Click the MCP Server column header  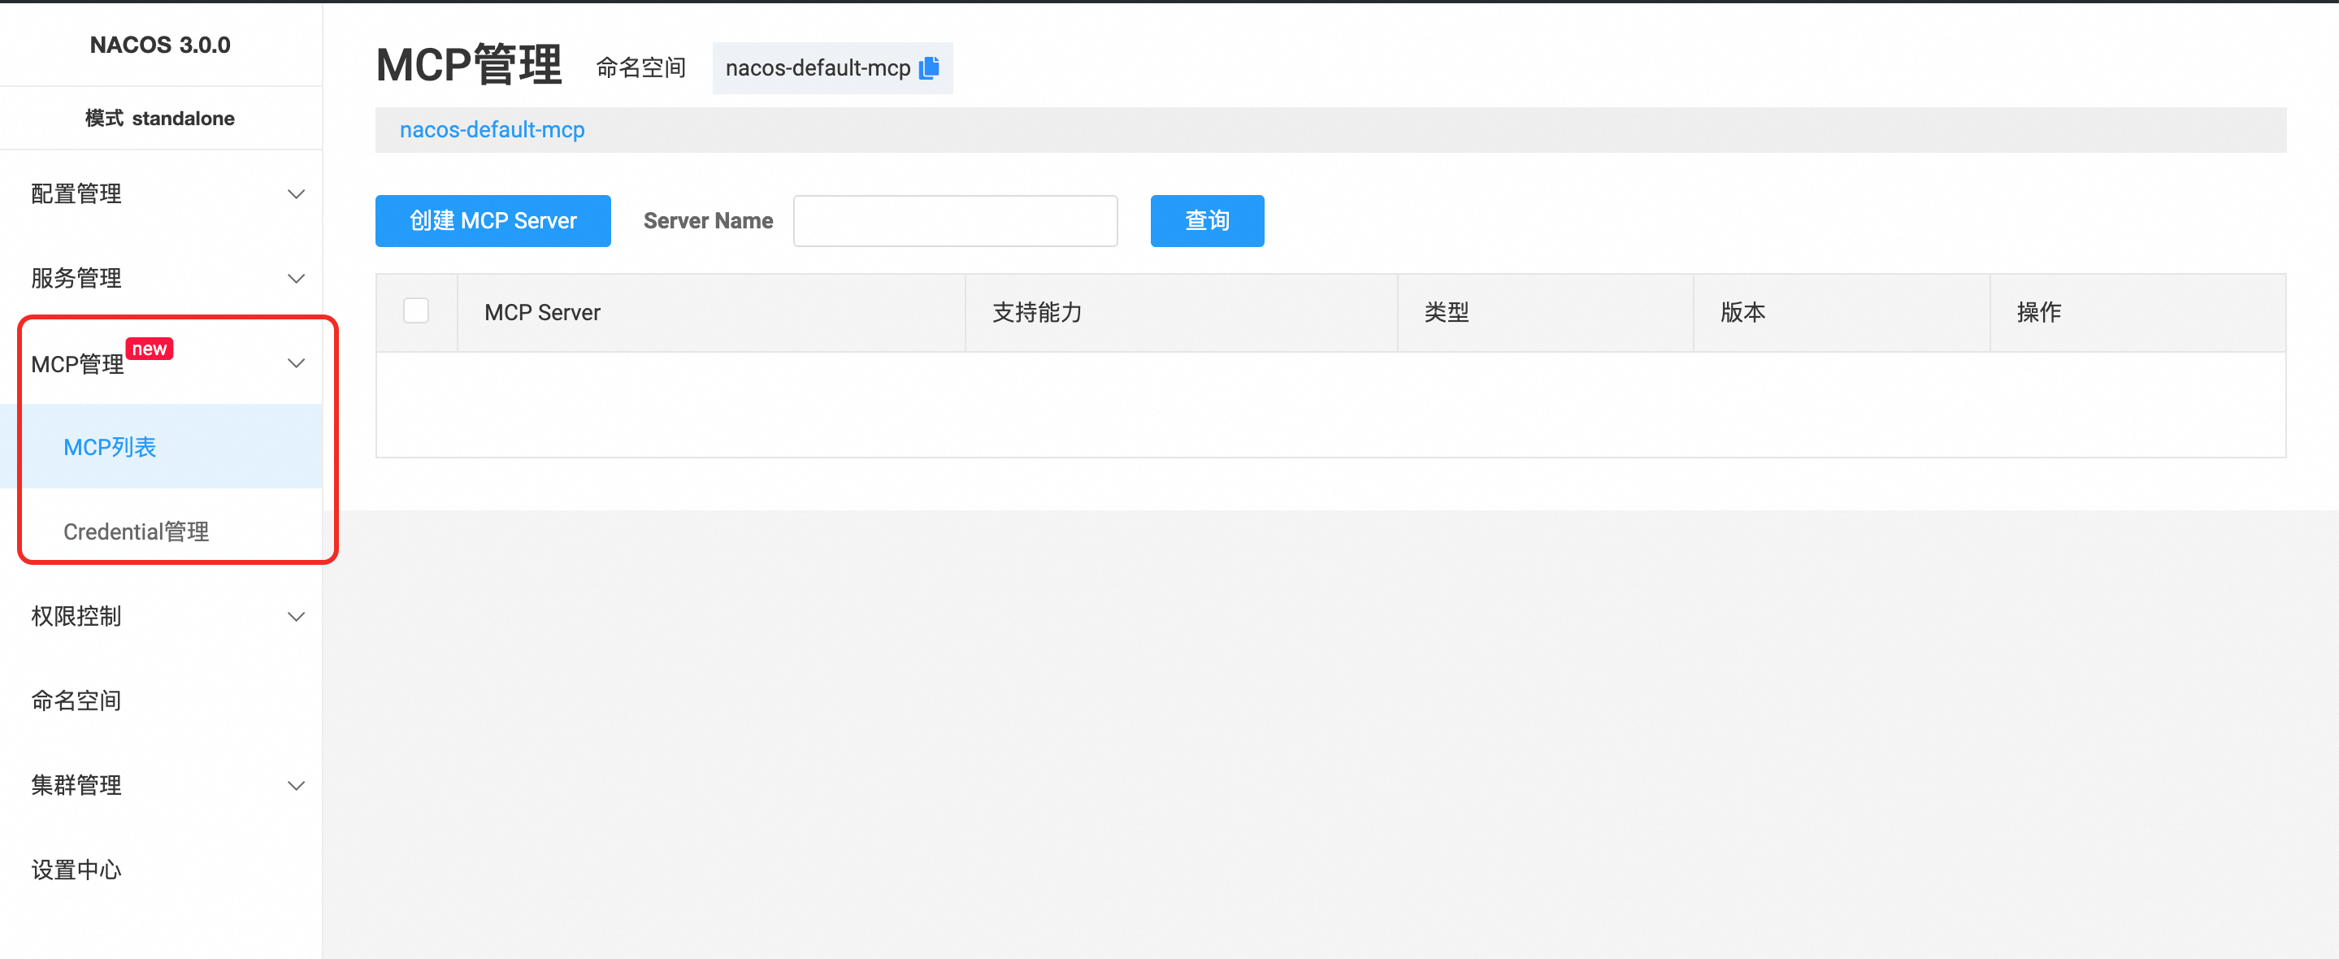(x=542, y=312)
